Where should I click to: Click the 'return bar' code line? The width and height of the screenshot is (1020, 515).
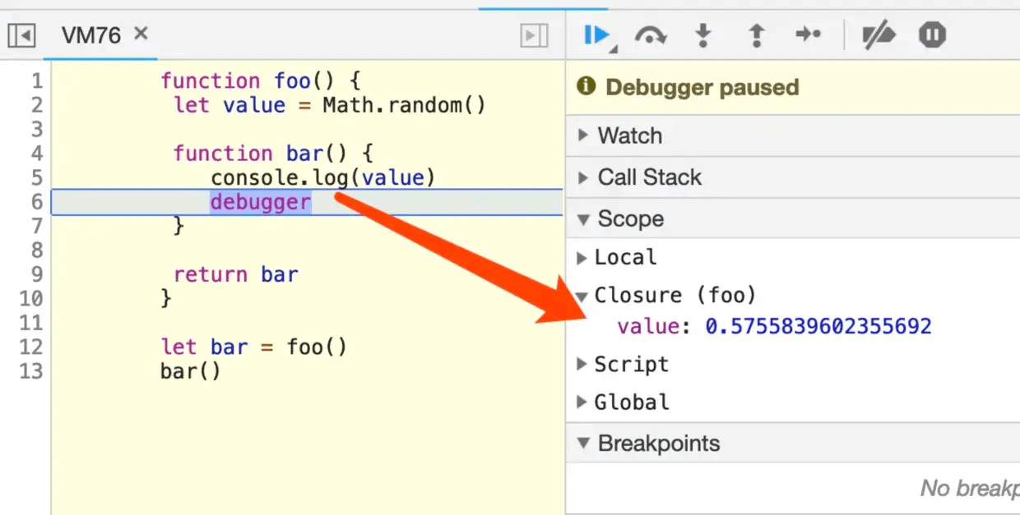235,274
